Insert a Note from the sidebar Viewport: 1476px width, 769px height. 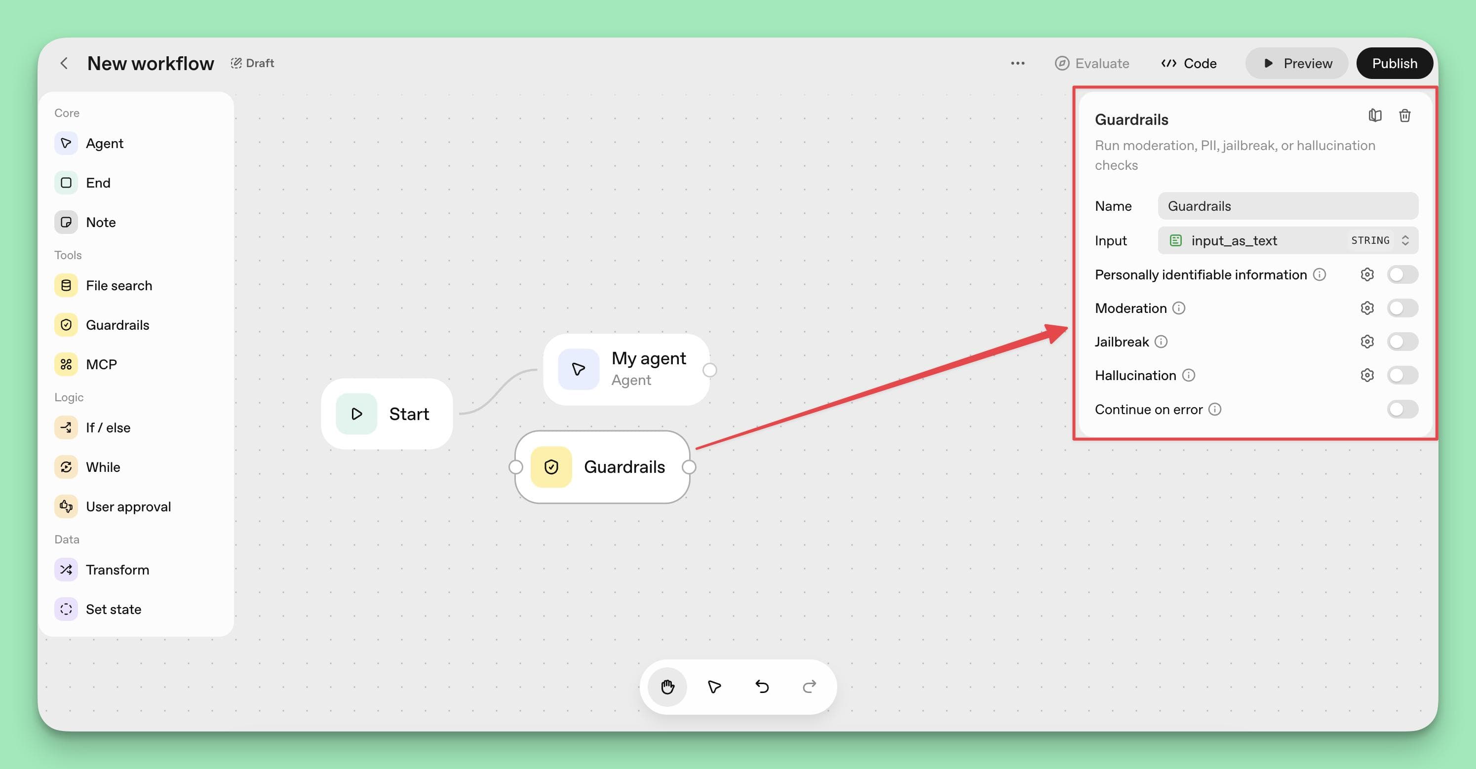tap(100, 222)
